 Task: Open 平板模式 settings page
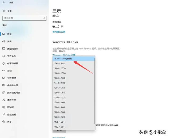coord(11,78)
